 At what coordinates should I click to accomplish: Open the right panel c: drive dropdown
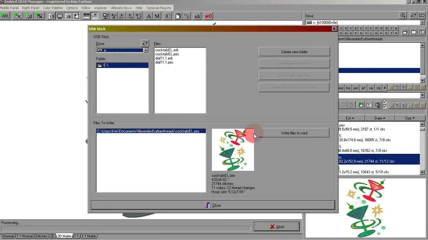pyautogui.click(x=423, y=23)
